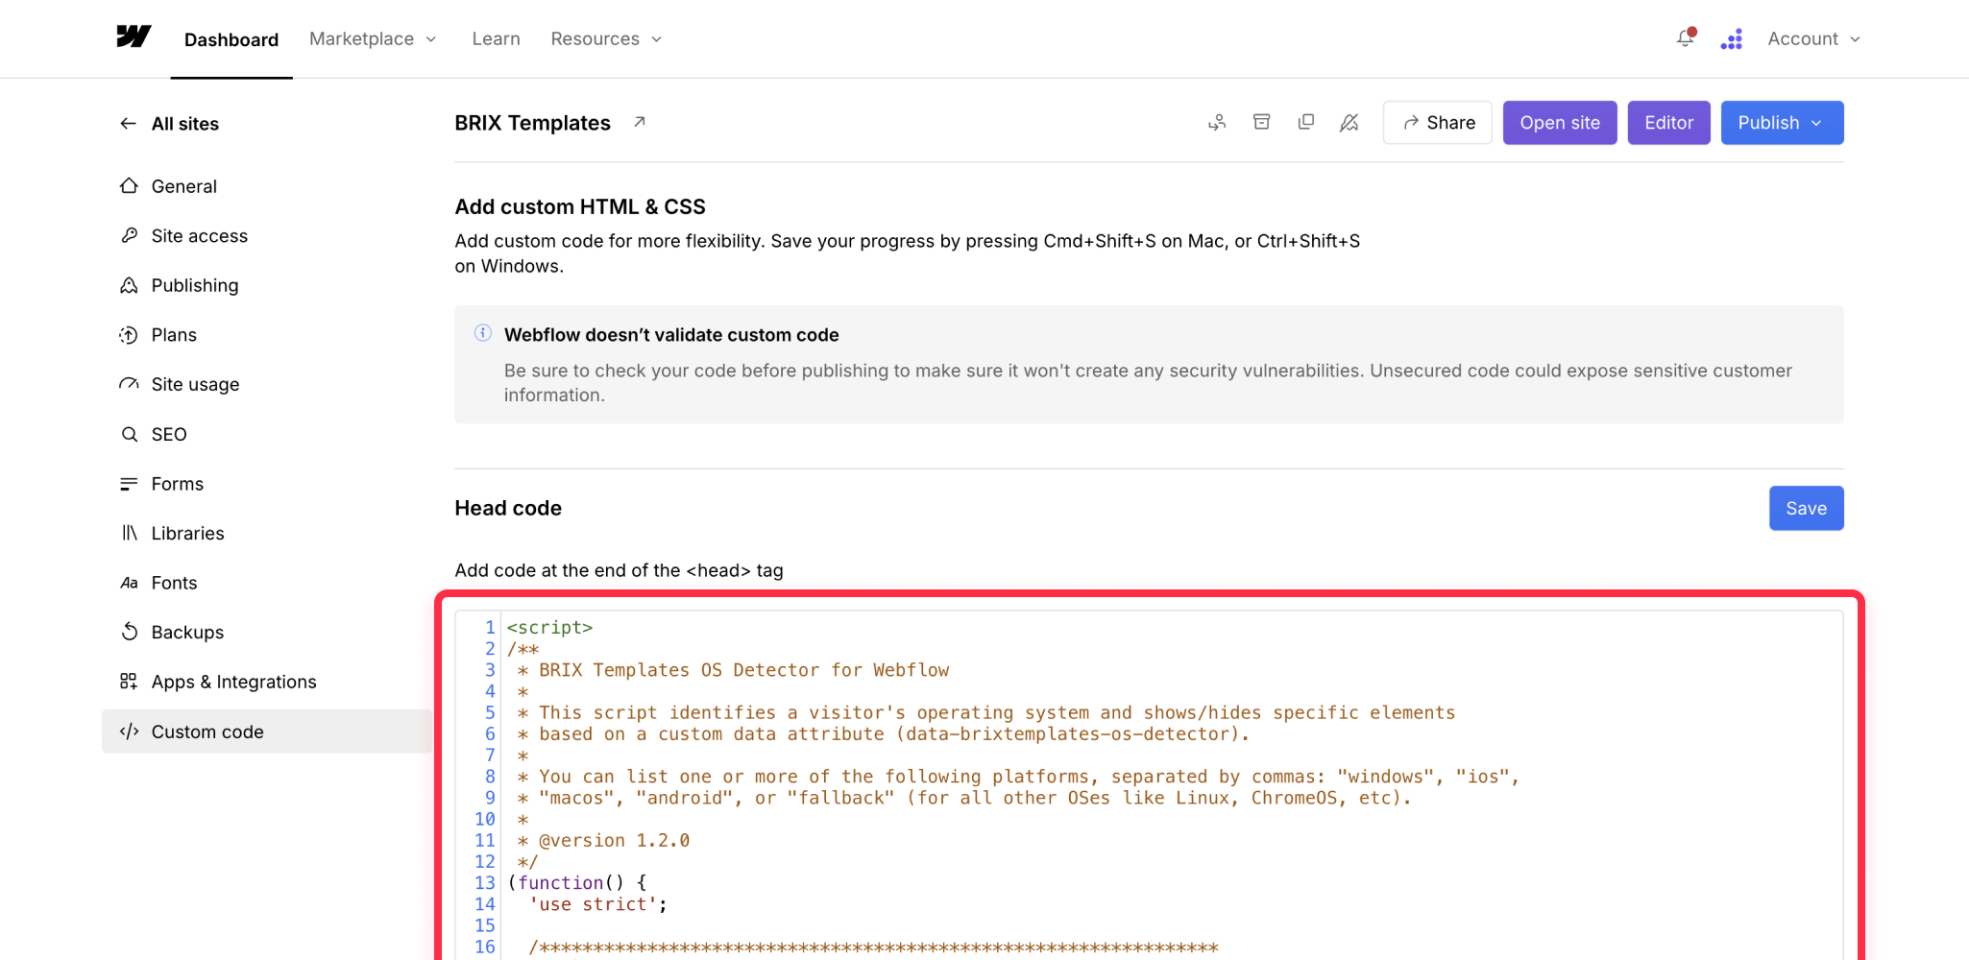Open the Learn menu item

point(496,38)
